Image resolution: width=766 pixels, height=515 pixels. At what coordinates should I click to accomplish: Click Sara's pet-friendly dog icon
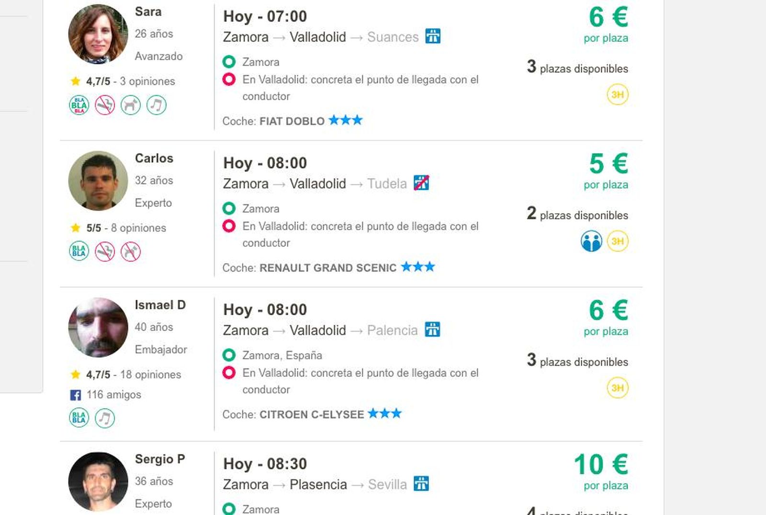coord(131,105)
